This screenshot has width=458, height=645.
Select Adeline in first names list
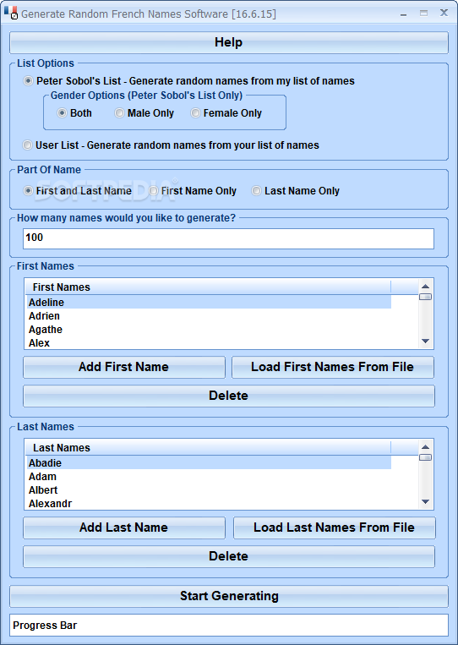point(208,302)
